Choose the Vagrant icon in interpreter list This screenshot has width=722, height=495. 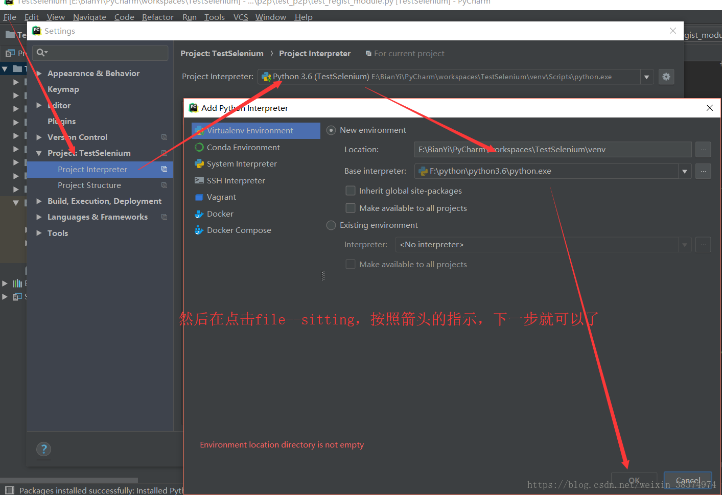pos(199,197)
